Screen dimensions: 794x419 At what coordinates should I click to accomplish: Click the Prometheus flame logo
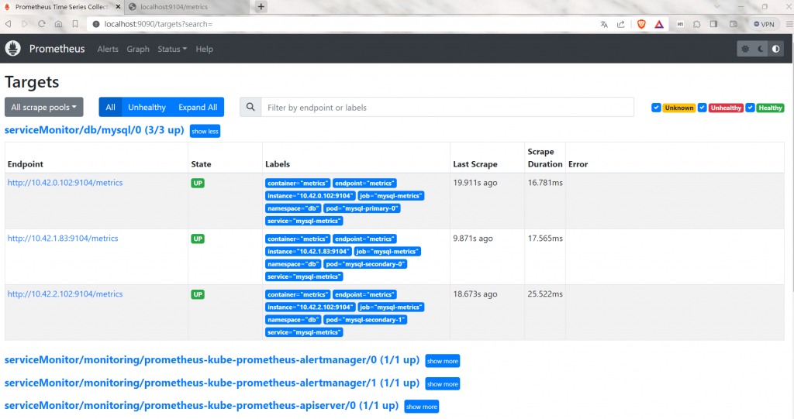point(12,49)
